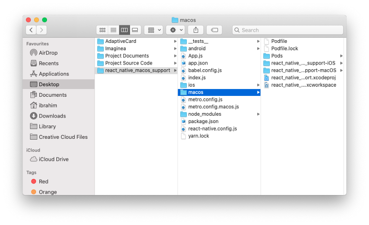Select the metro.config.js file

pyautogui.click(x=219, y=100)
